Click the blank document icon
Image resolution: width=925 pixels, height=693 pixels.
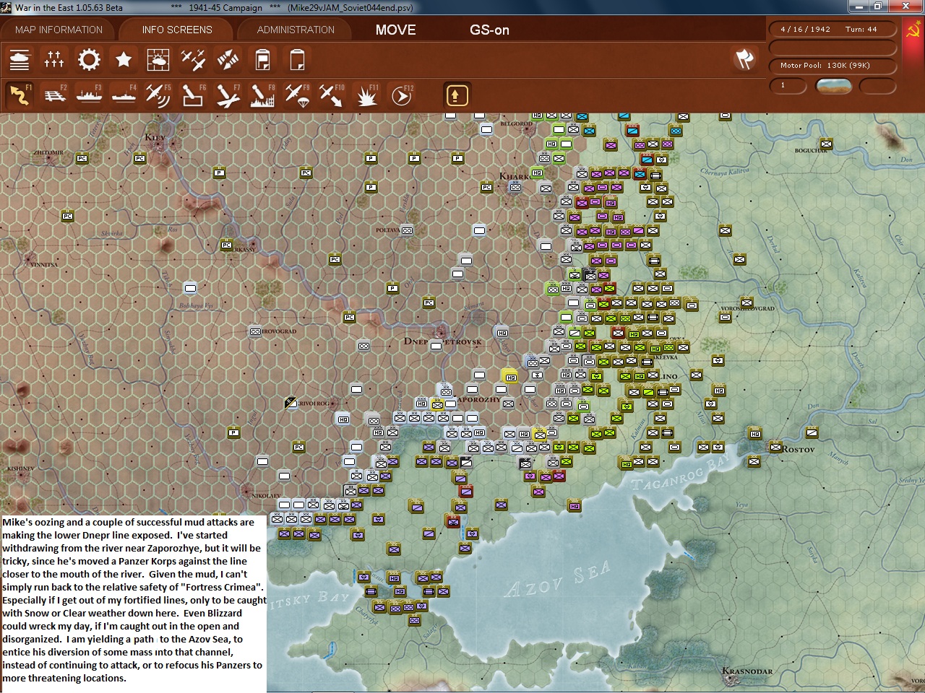tap(297, 60)
